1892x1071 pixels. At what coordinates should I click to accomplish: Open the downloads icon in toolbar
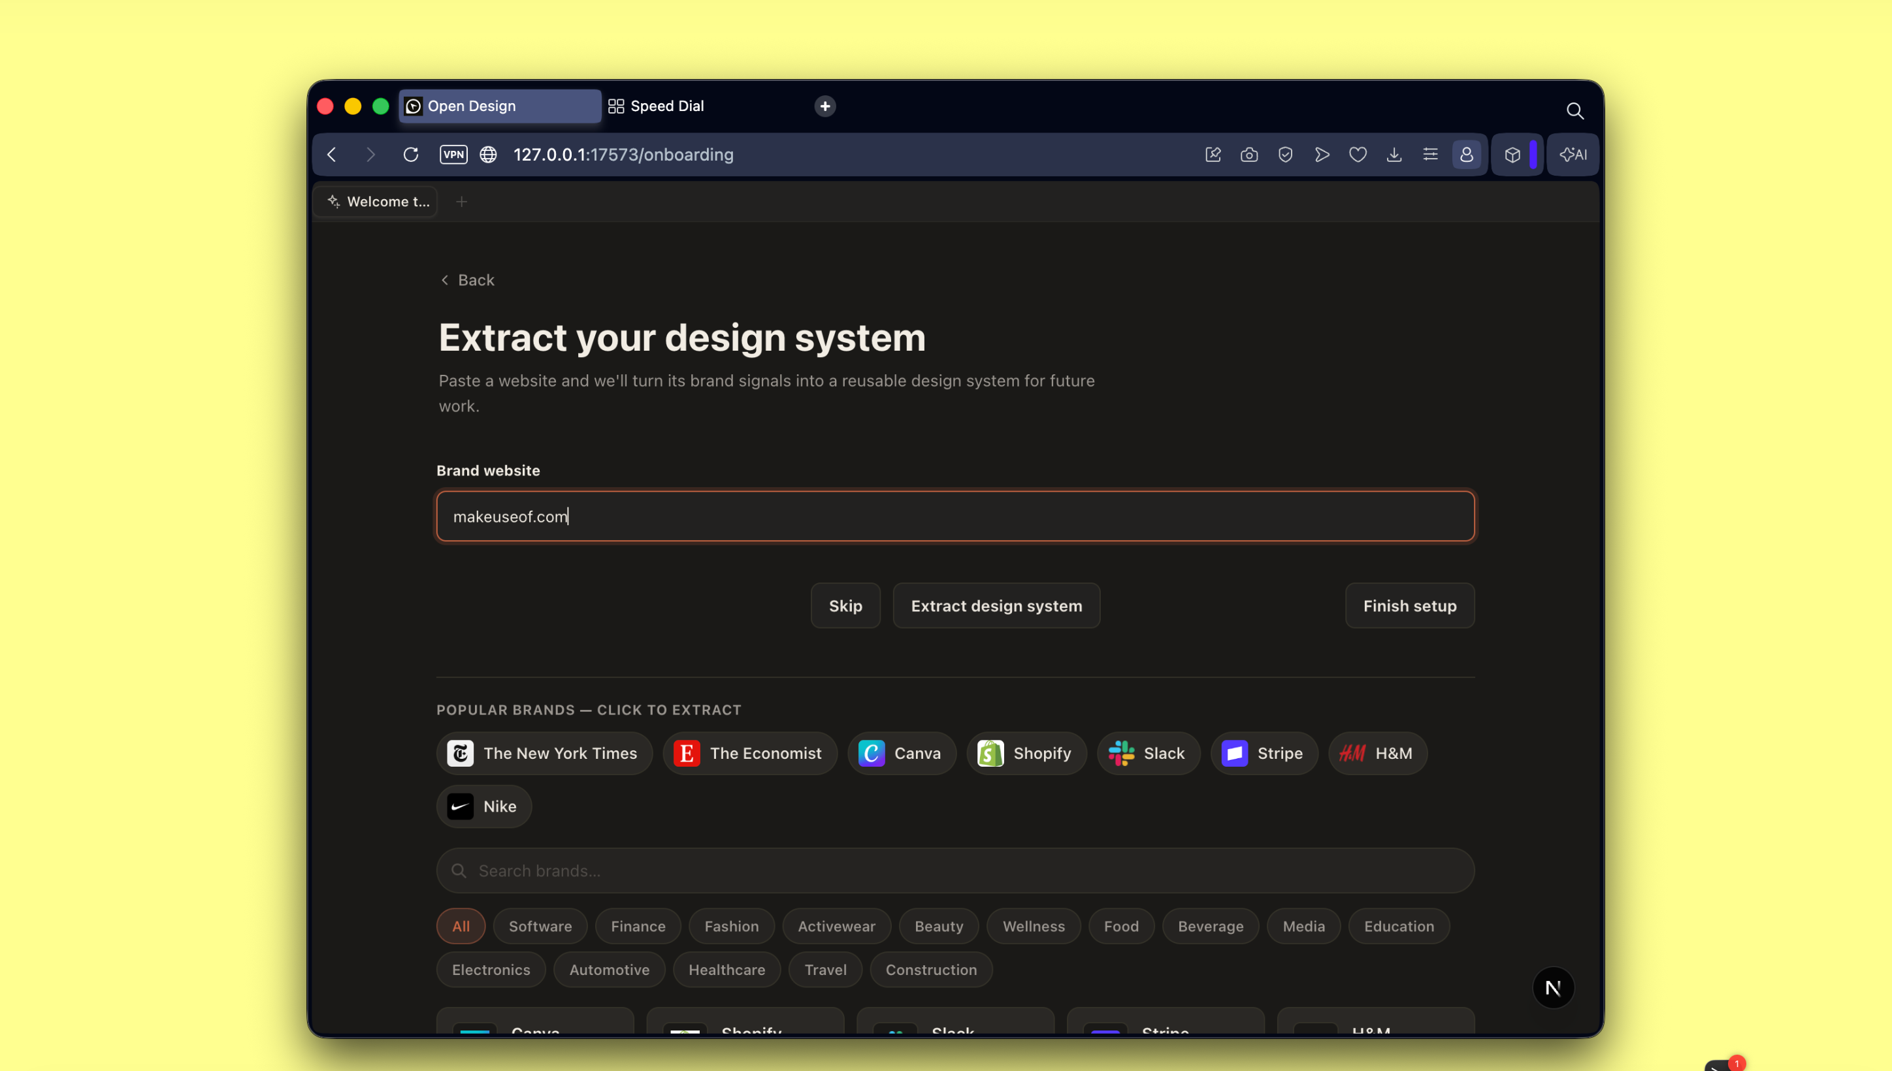pyautogui.click(x=1394, y=155)
